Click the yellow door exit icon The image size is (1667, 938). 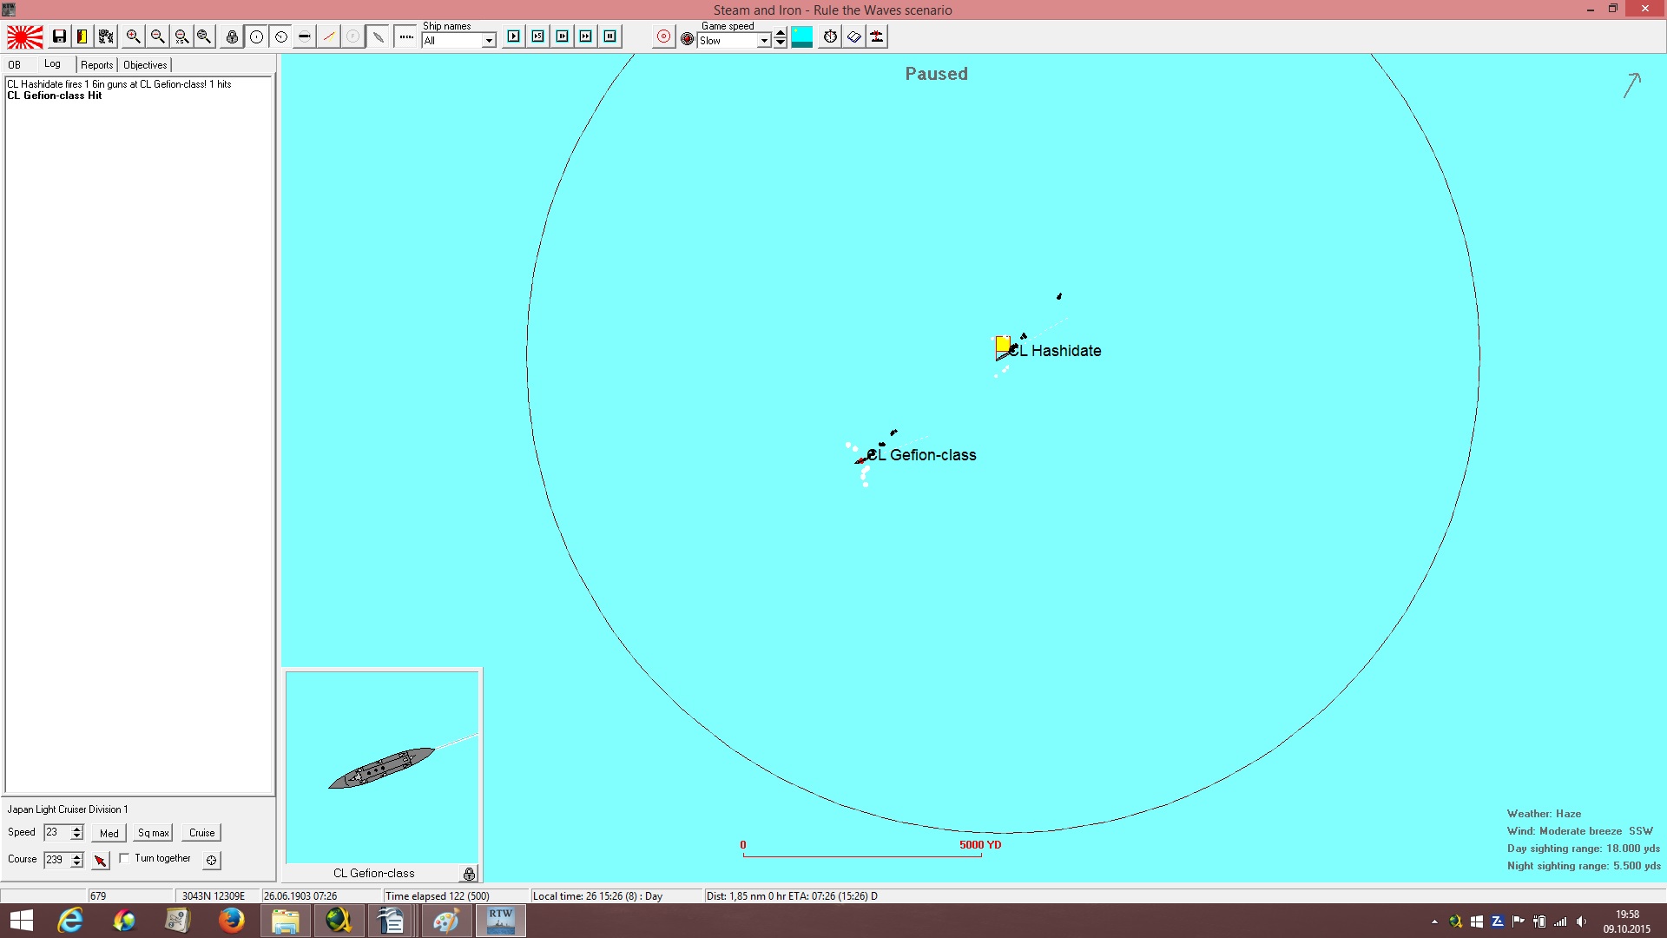[x=82, y=36]
